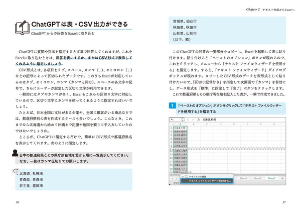This screenshot has width=301, height=213.
Task: Open the Paste Options button near row 29
Action: pos(183,171)
